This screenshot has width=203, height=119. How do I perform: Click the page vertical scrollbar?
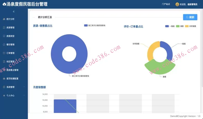202,48
